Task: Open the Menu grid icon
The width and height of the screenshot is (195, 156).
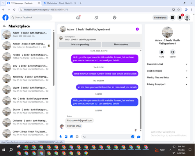Action: [x=172, y=18]
